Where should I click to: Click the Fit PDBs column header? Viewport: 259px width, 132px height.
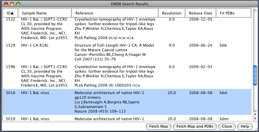pyautogui.click(x=233, y=13)
